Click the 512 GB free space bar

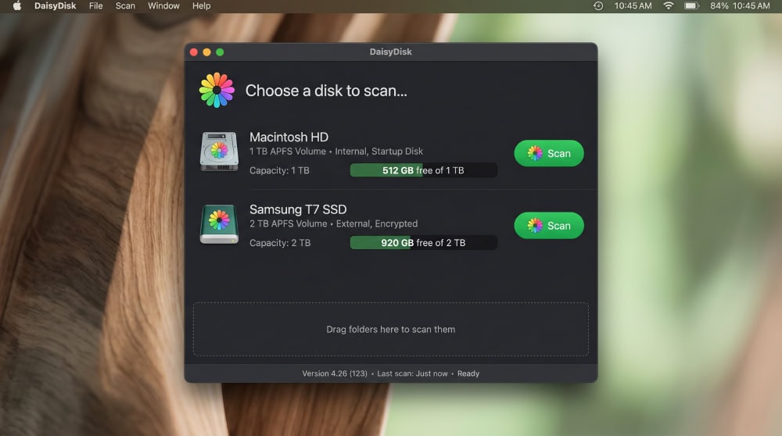pyautogui.click(x=423, y=170)
